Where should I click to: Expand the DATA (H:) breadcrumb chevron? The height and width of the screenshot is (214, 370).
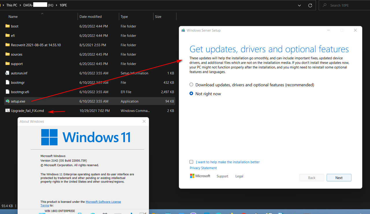(x=56, y=5)
